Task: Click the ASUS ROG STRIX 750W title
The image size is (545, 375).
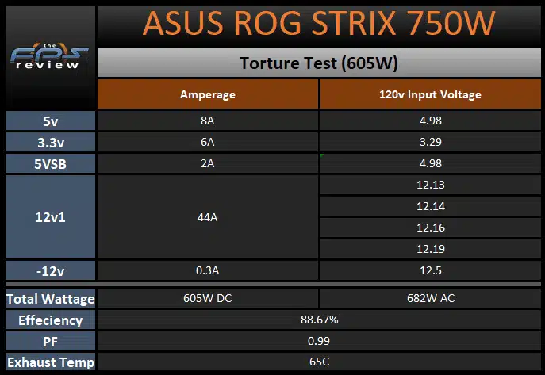Action: coord(319,23)
